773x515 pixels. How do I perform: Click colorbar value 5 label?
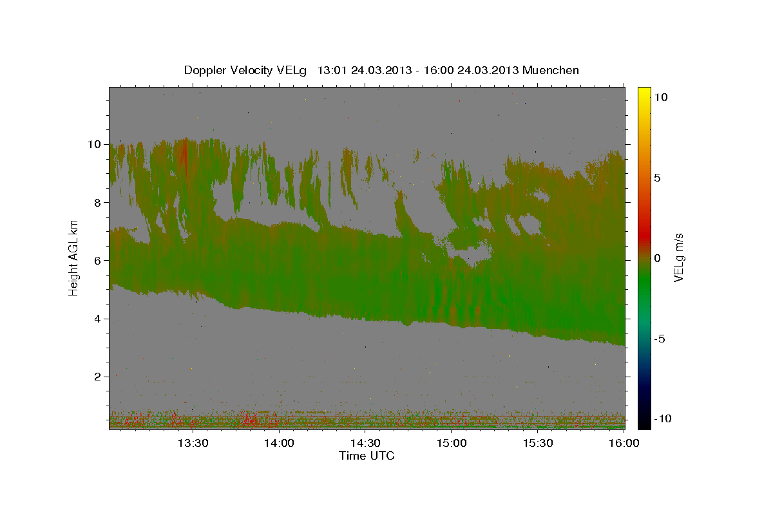click(658, 177)
